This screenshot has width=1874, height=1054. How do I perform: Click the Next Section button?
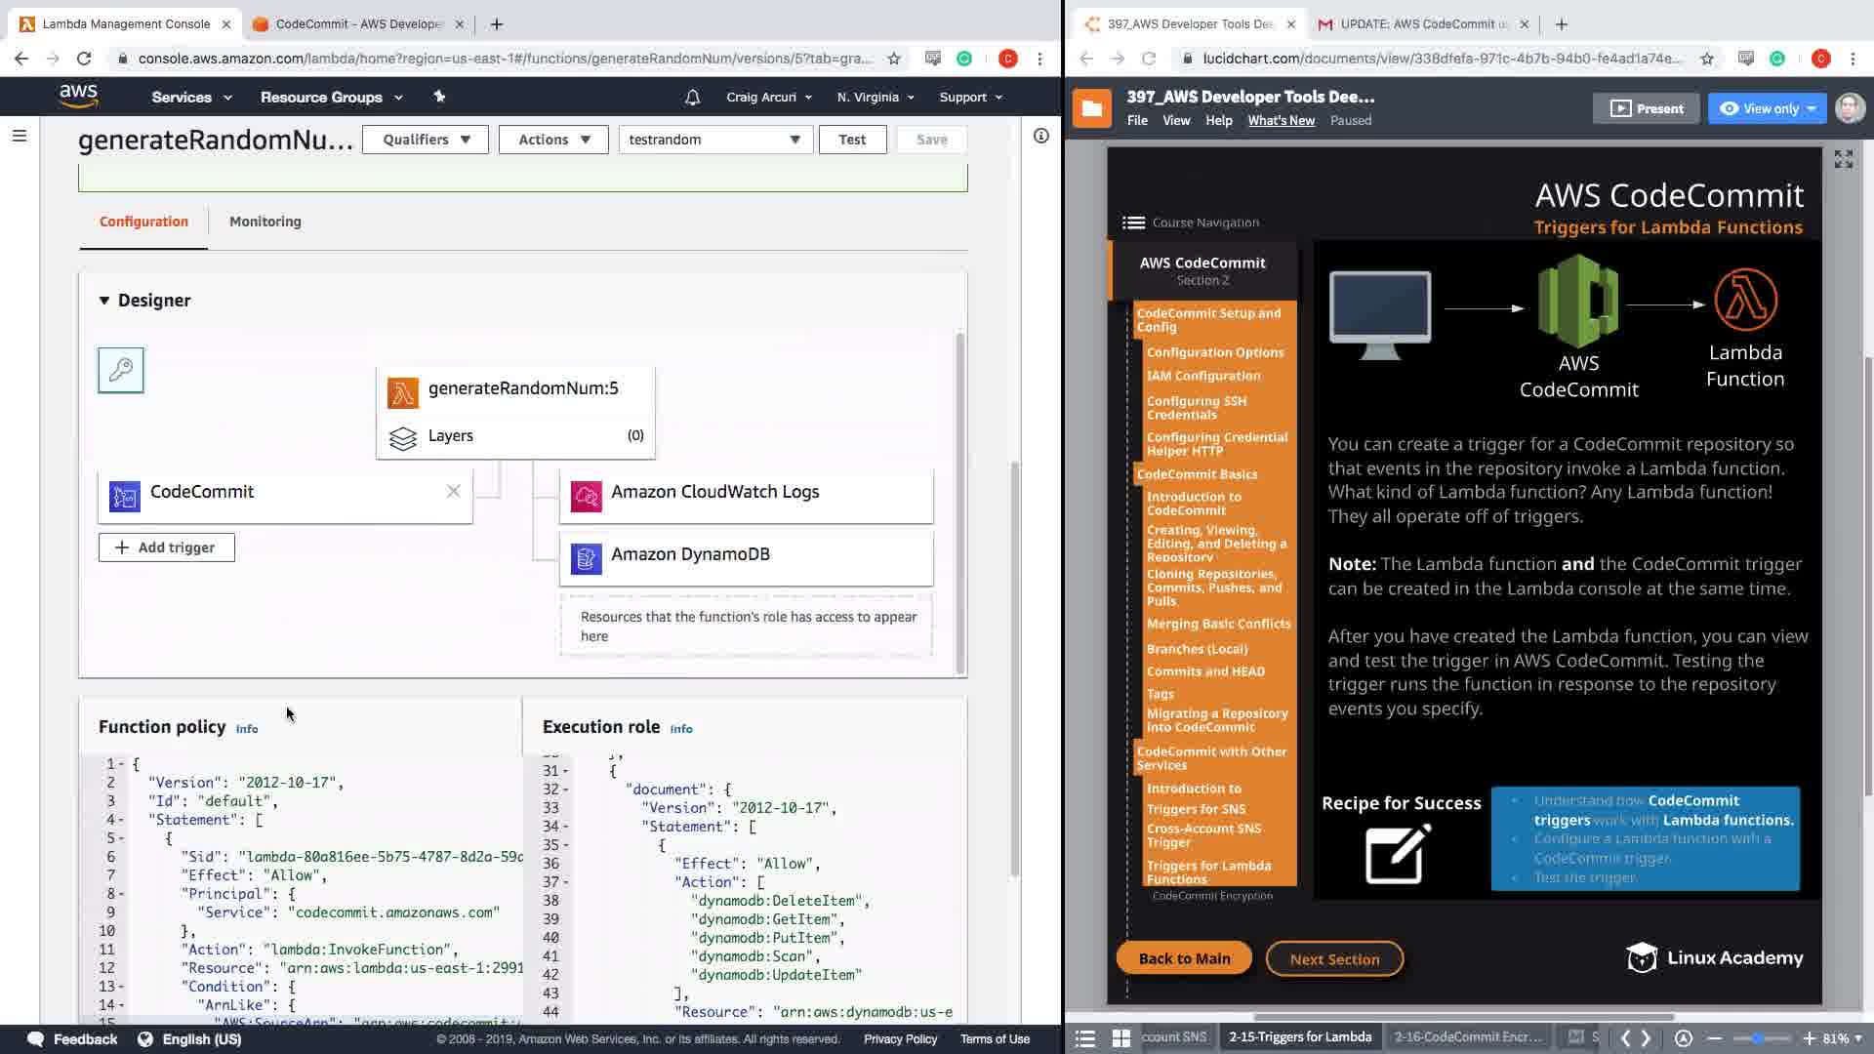pyautogui.click(x=1334, y=959)
